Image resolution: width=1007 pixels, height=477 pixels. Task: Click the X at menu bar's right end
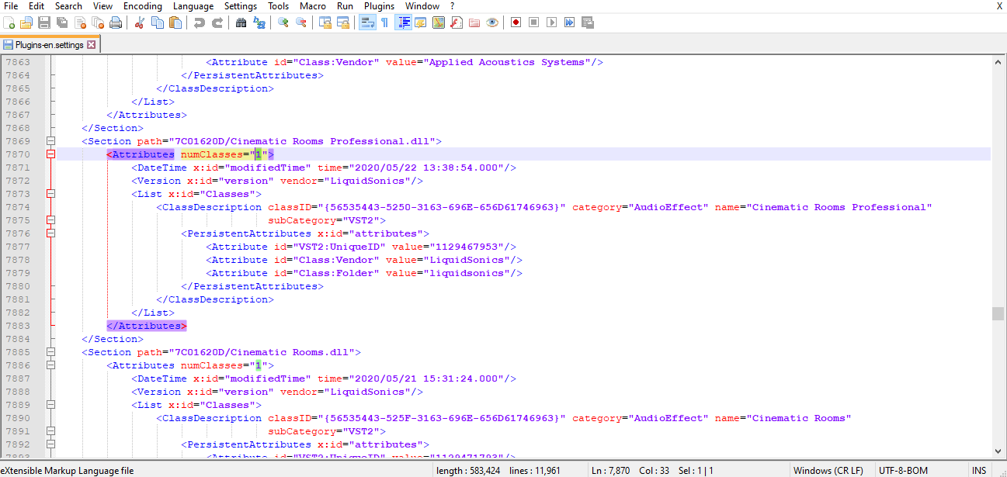(x=998, y=6)
